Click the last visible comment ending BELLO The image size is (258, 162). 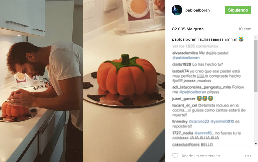point(192,145)
